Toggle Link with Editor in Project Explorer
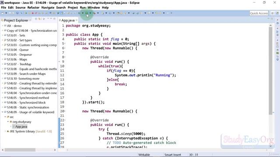 [39, 19]
